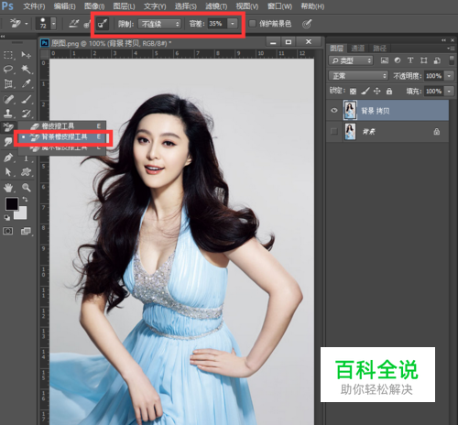The image size is (458, 425).
Task: Toggle Quick Mask mode
Action: pyautogui.click(x=8, y=231)
